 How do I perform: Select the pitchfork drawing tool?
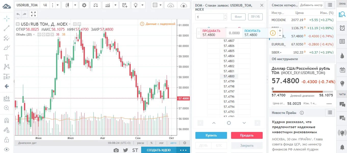[7, 38]
